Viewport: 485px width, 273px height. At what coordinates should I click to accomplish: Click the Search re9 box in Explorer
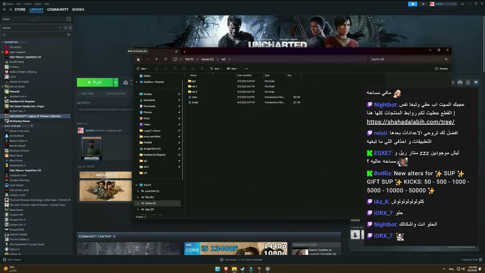[x=408, y=59]
